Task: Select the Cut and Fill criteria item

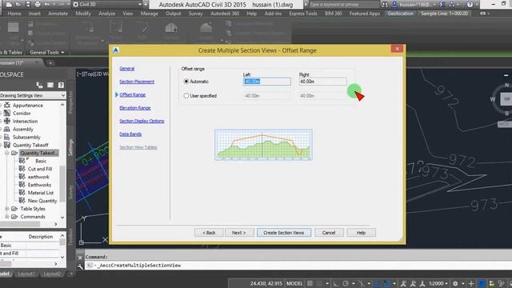Action: (x=40, y=169)
